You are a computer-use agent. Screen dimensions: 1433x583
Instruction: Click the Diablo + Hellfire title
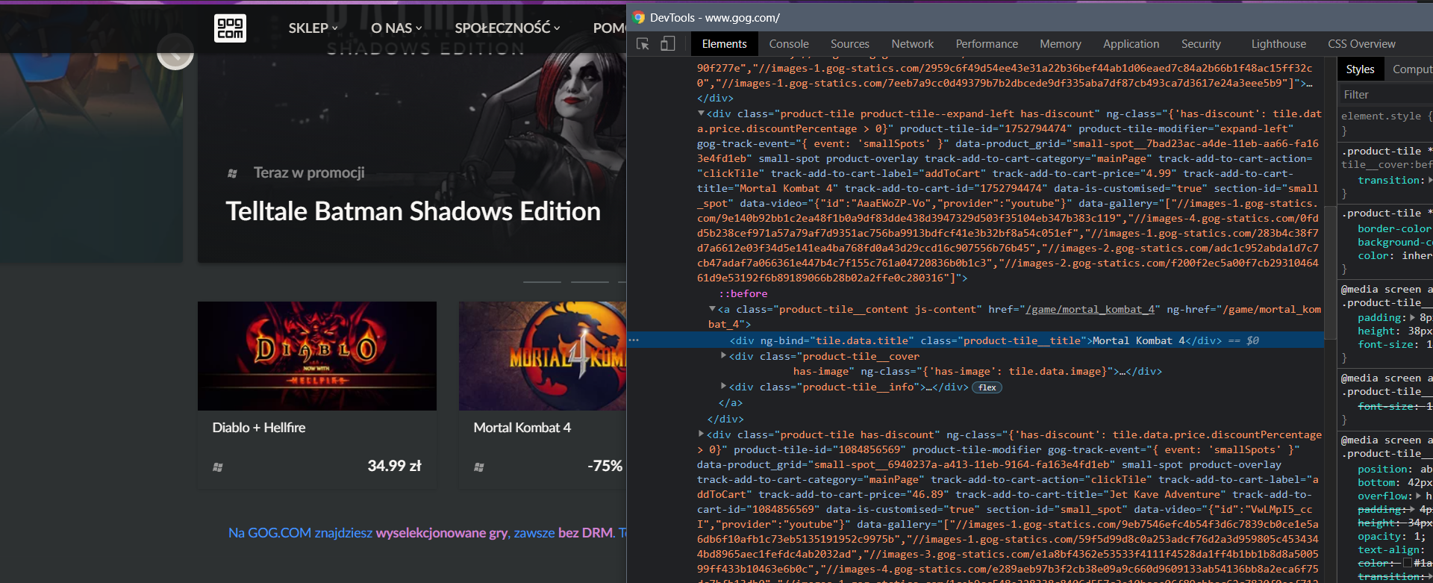[x=259, y=428]
